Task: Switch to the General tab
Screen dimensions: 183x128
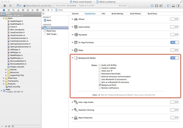Action: [x=75, y=14]
